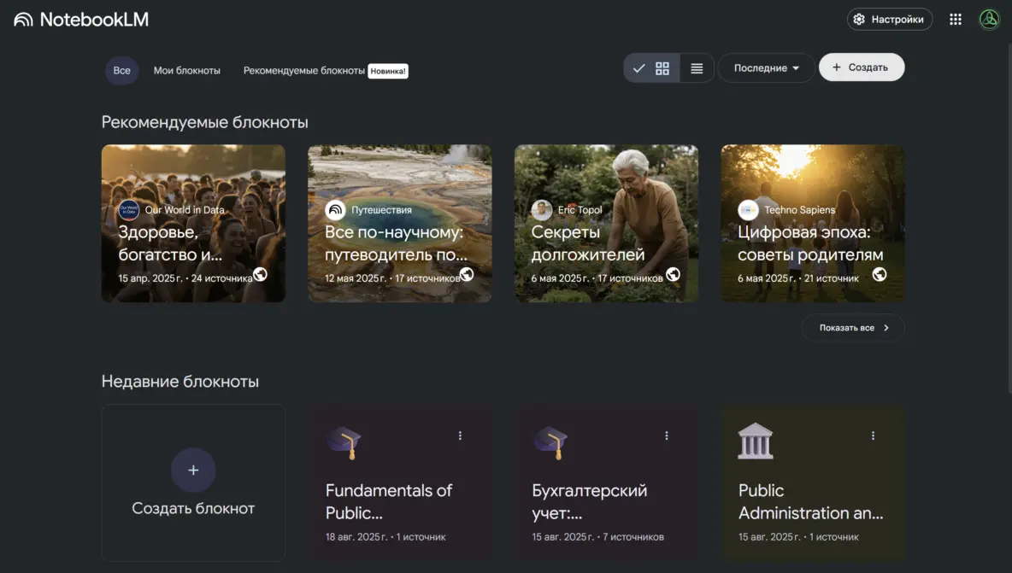Click globe icon on Цифровая эпоха card
Image resolution: width=1012 pixels, height=573 pixels.
[879, 274]
